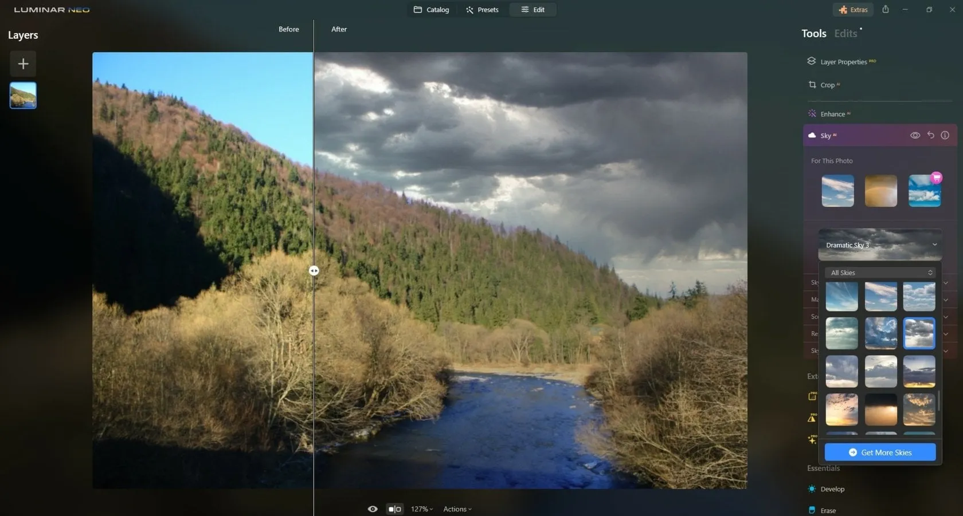Open the Extras button

[853, 10]
